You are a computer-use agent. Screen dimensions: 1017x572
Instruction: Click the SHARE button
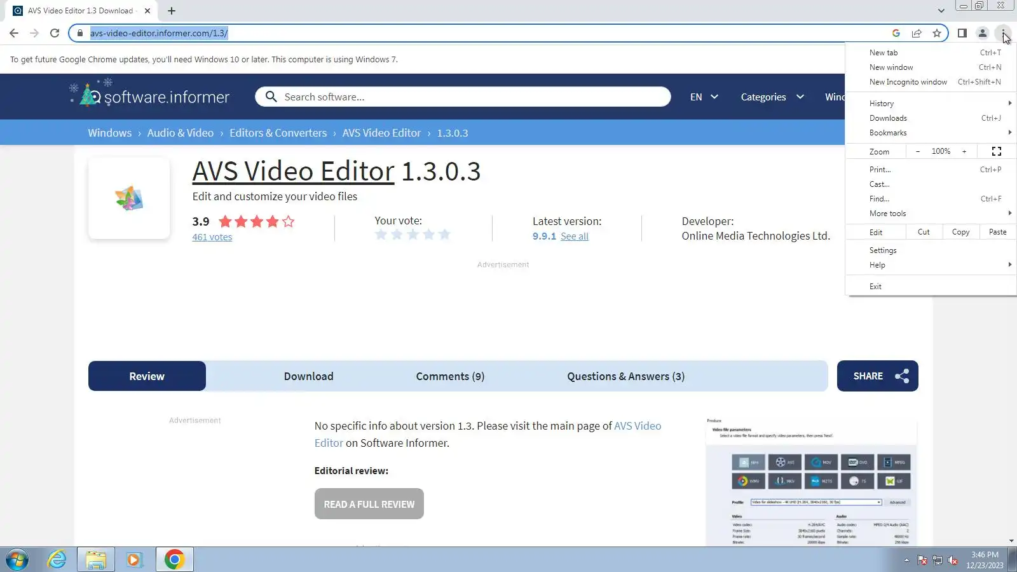coord(878,376)
